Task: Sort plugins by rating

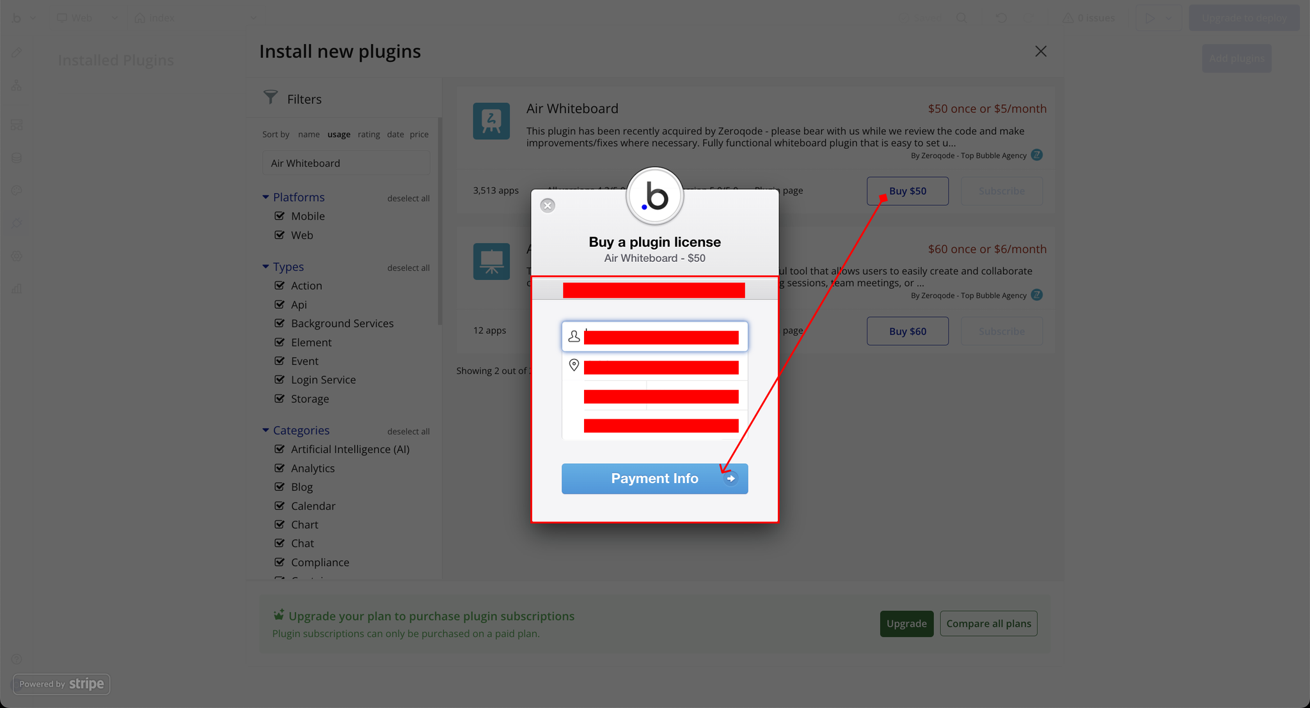Action: coord(368,134)
